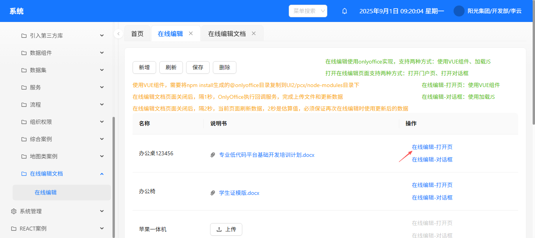
Task: Close the 在线编辑文档 tab
Action: (x=254, y=33)
